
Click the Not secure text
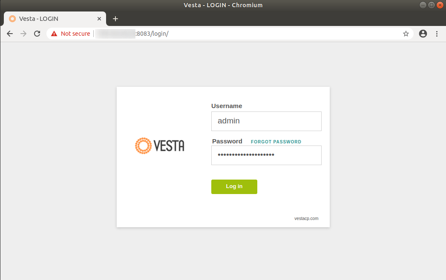pyautogui.click(x=75, y=34)
